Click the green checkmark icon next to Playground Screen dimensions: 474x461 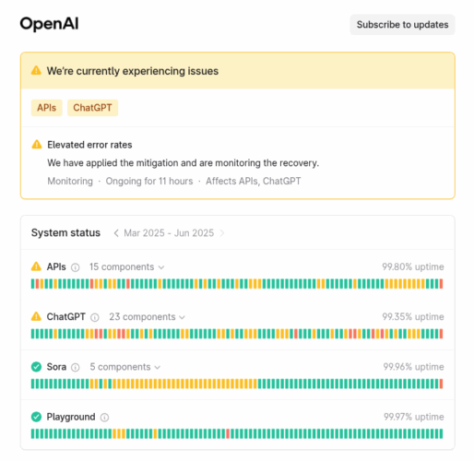[36, 417]
